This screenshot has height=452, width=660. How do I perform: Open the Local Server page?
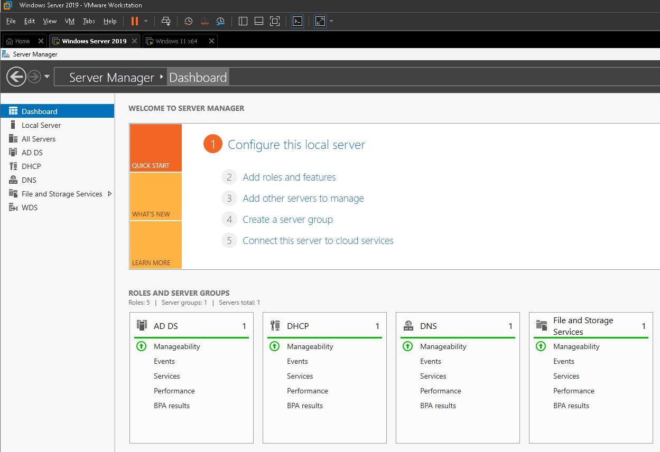(x=39, y=125)
